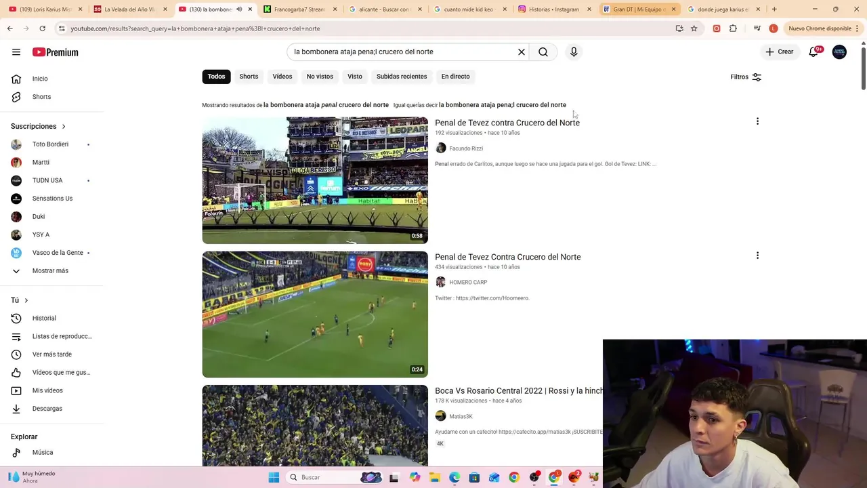
Task: Open Ver más tarde playlist
Action: [x=53, y=354]
